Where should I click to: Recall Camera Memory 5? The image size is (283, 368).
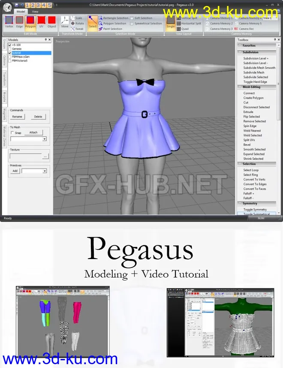click(248, 23)
